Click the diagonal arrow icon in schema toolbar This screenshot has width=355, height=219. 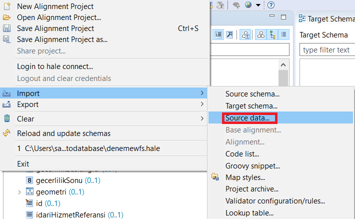(x=229, y=34)
